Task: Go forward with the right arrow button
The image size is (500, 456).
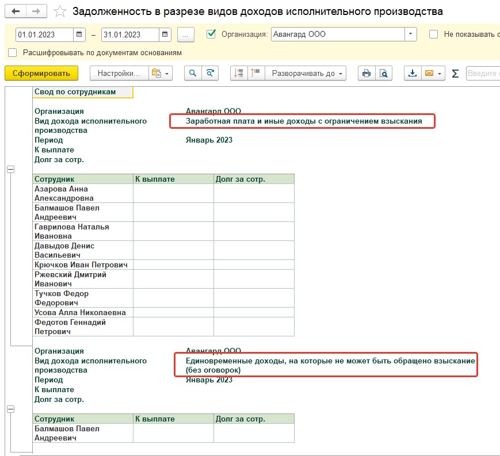Action: click(x=36, y=12)
